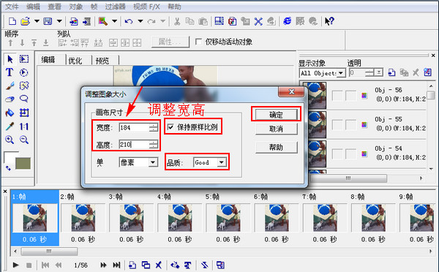
Task: Open the 视频 F/X menu
Action: coord(146,7)
